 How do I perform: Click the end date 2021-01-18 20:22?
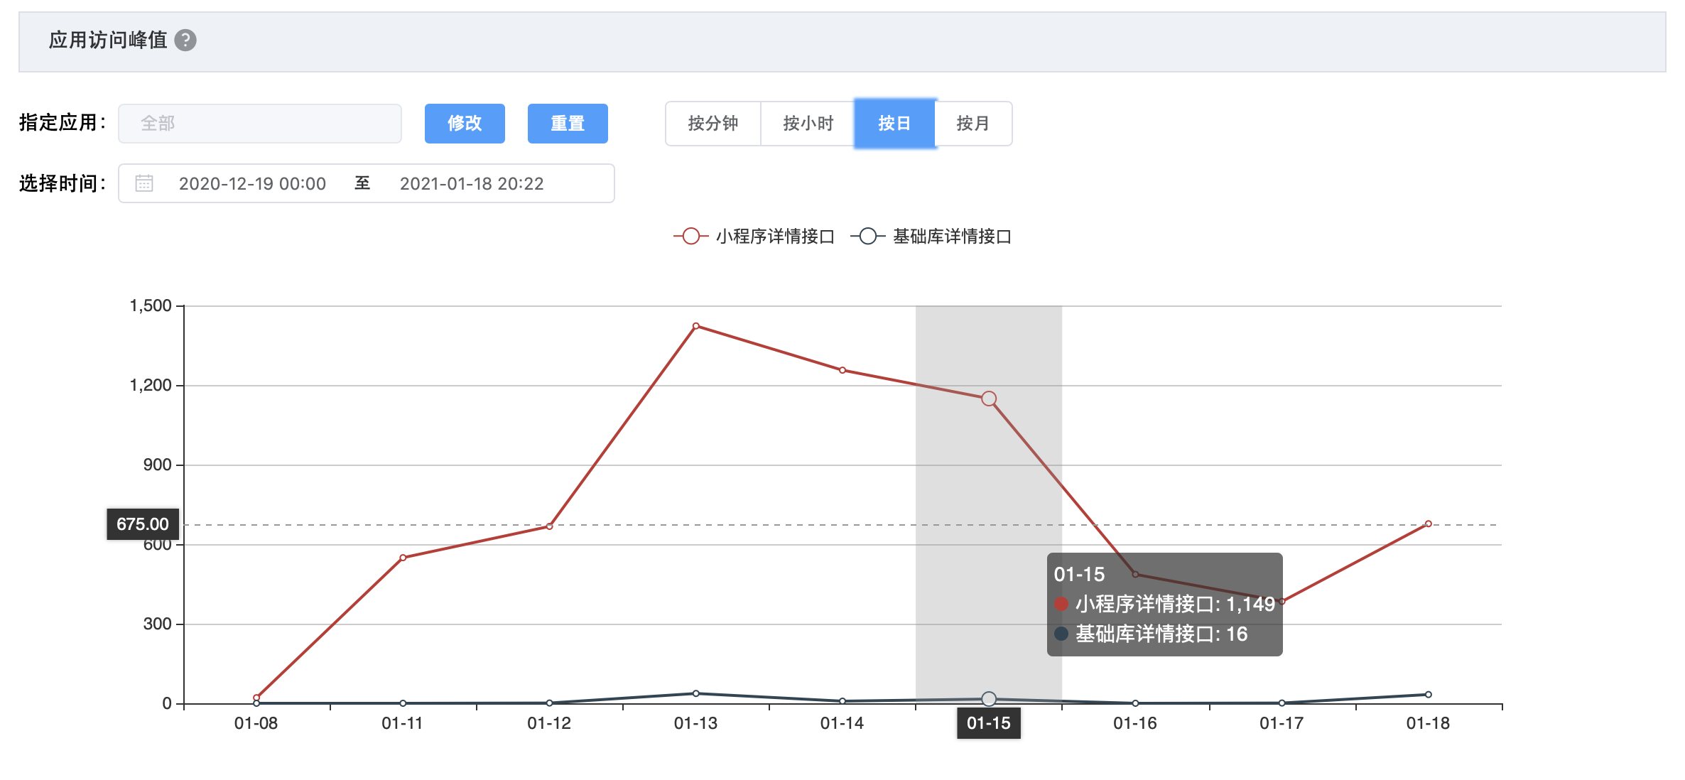[472, 184]
